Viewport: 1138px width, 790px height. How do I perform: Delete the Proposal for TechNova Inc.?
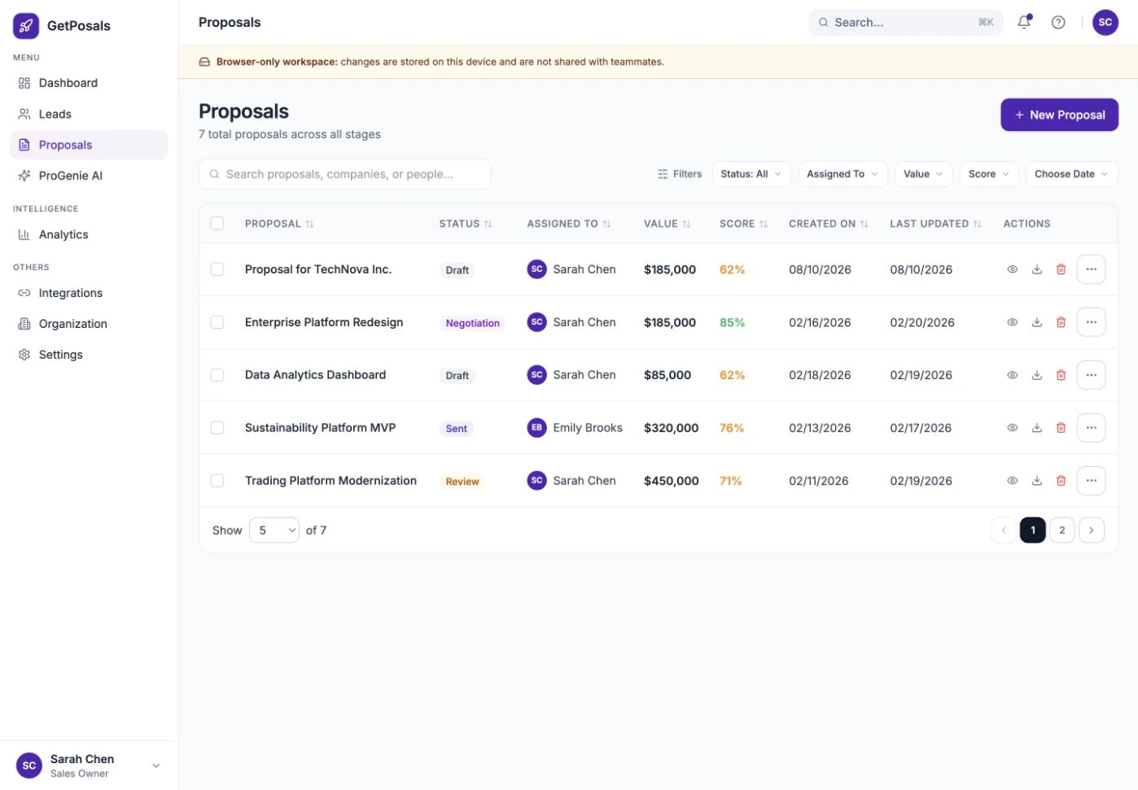click(1061, 269)
